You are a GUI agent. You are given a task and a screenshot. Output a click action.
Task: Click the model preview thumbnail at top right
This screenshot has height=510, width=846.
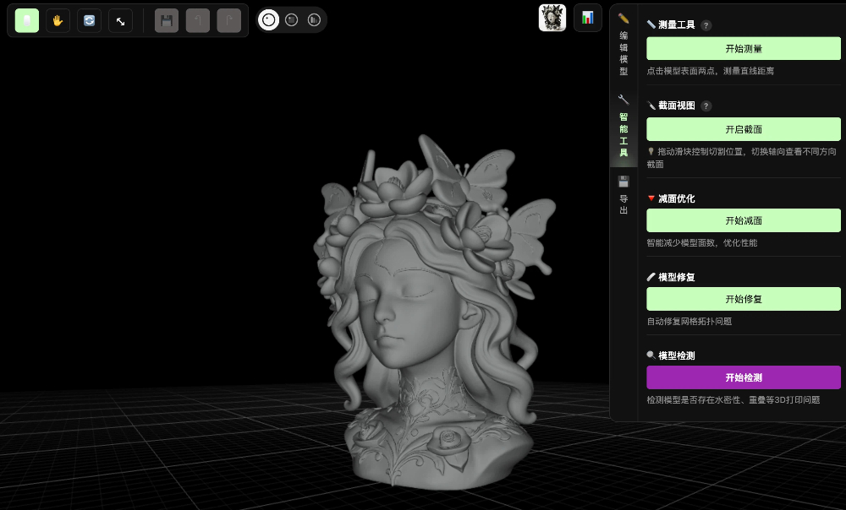pos(552,17)
